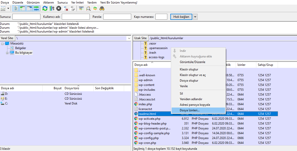
Task: Click the Chrome icon beside index.php
Action: [x=136, y=104]
